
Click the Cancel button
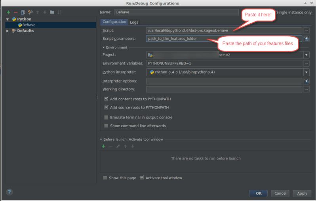pyautogui.click(x=280, y=193)
